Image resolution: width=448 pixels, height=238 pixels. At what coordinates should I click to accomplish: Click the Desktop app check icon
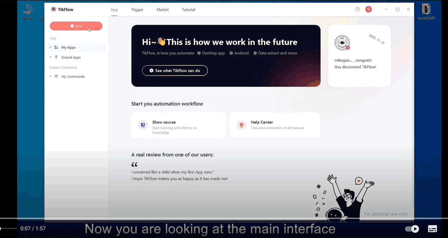coord(199,53)
